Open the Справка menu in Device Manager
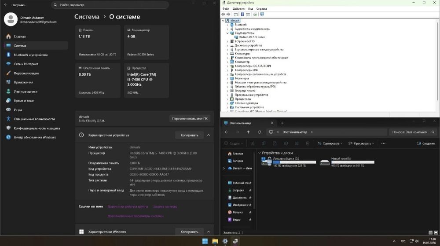Screen dimensions: 440x246 [261, 9]
